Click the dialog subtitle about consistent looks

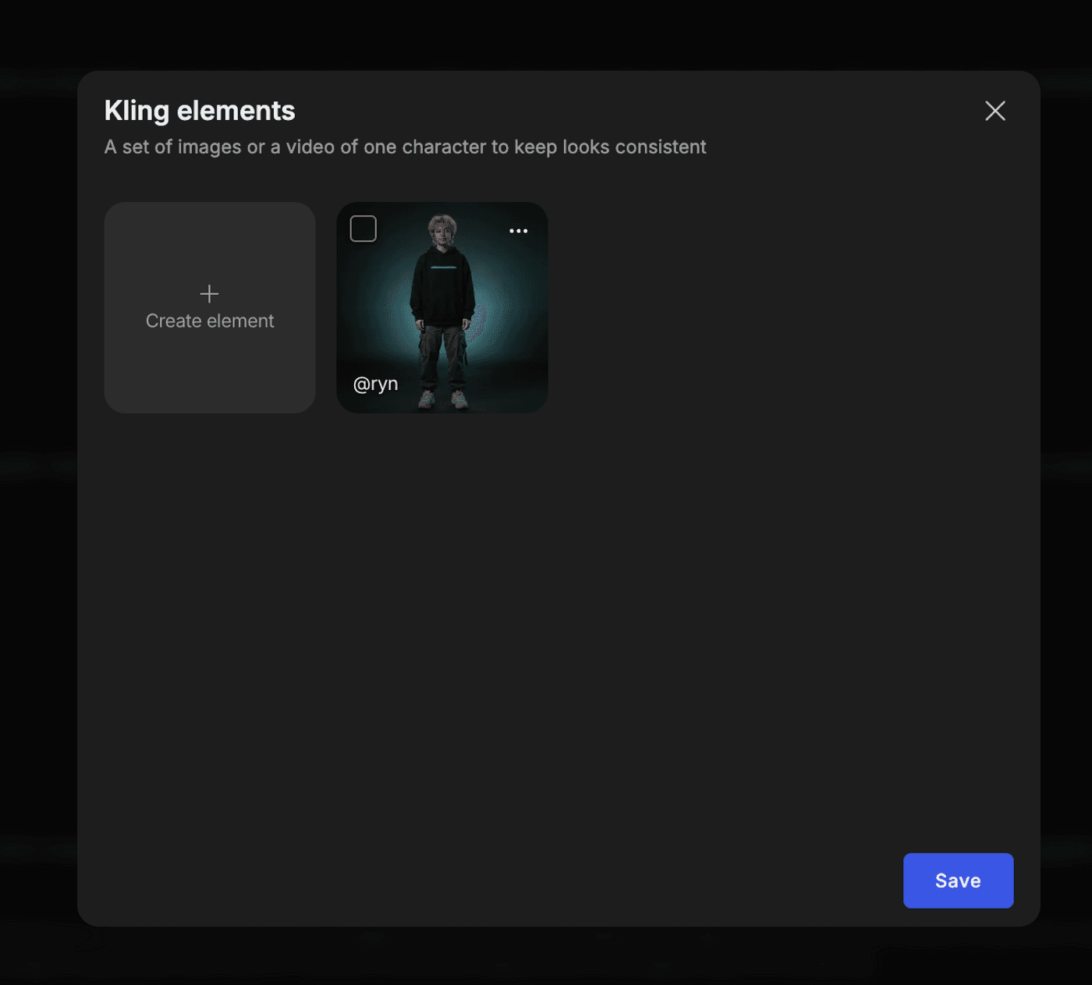tap(405, 147)
